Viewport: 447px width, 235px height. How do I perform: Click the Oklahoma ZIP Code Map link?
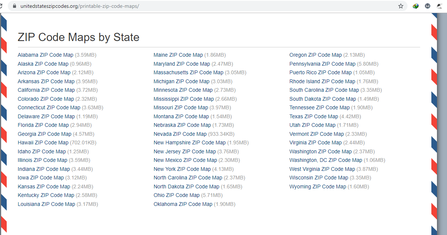coord(183,204)
